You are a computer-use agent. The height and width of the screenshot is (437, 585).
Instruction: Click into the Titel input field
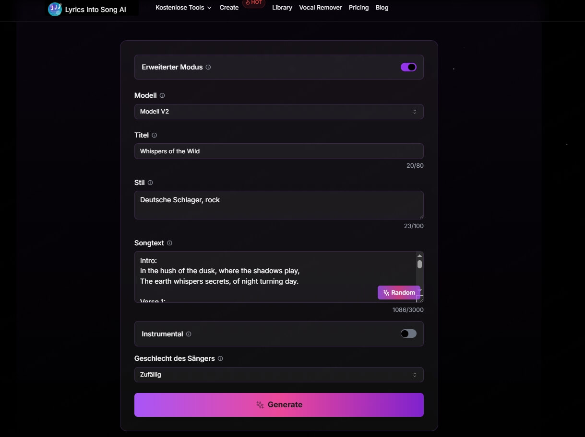tap(278, 151)
